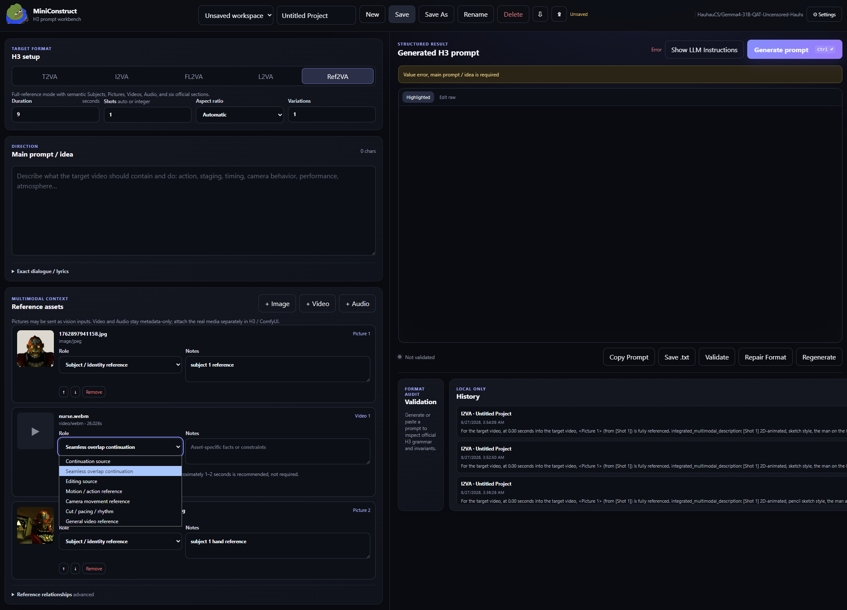847x610 pixels.
Task: Show LLM Instructions
Action: click(x=704, y=50)
